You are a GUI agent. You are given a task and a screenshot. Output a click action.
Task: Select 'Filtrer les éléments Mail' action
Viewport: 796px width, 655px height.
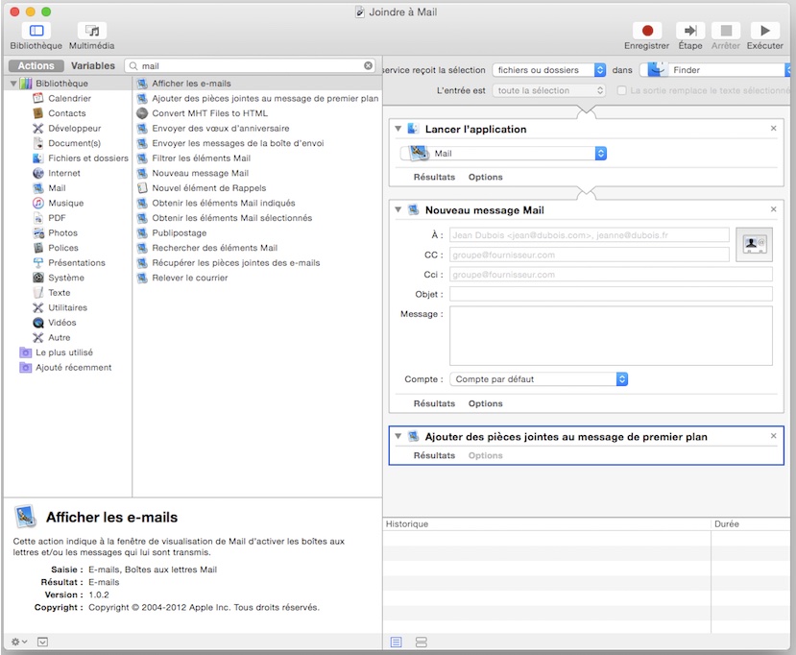257,158
